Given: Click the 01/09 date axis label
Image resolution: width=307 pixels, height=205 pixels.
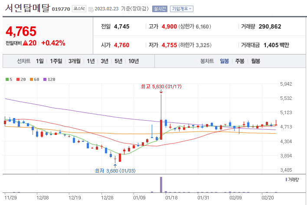Looking at the screenshot, I should click(139, 198).
